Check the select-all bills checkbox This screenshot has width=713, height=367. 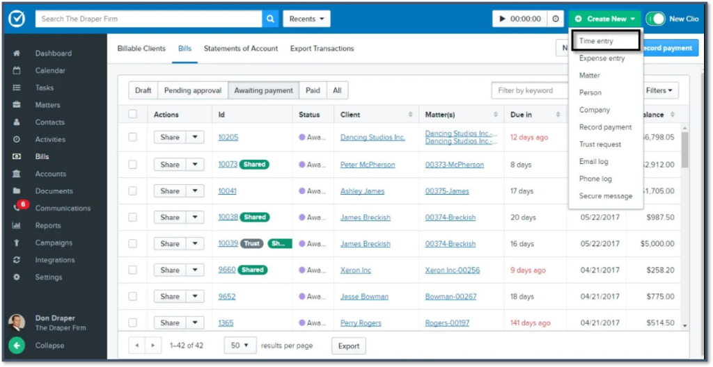pyautogui.click(x=132, y=115)
